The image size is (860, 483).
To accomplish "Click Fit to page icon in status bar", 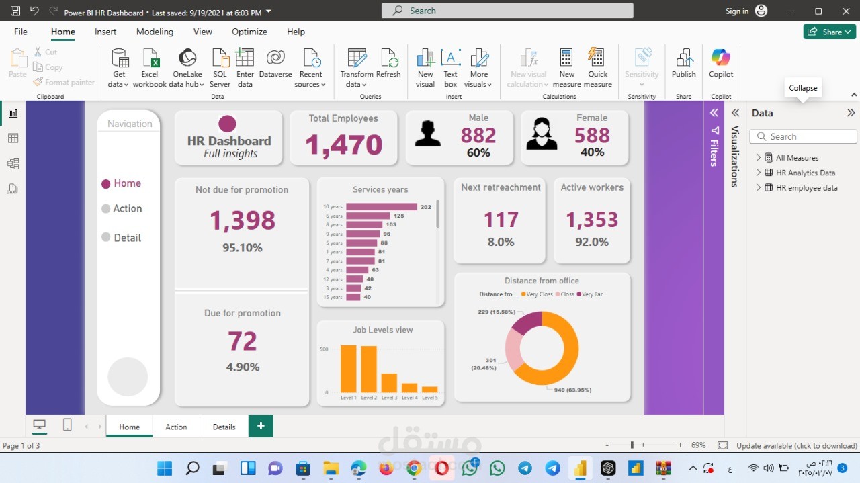I will (722, 445).
